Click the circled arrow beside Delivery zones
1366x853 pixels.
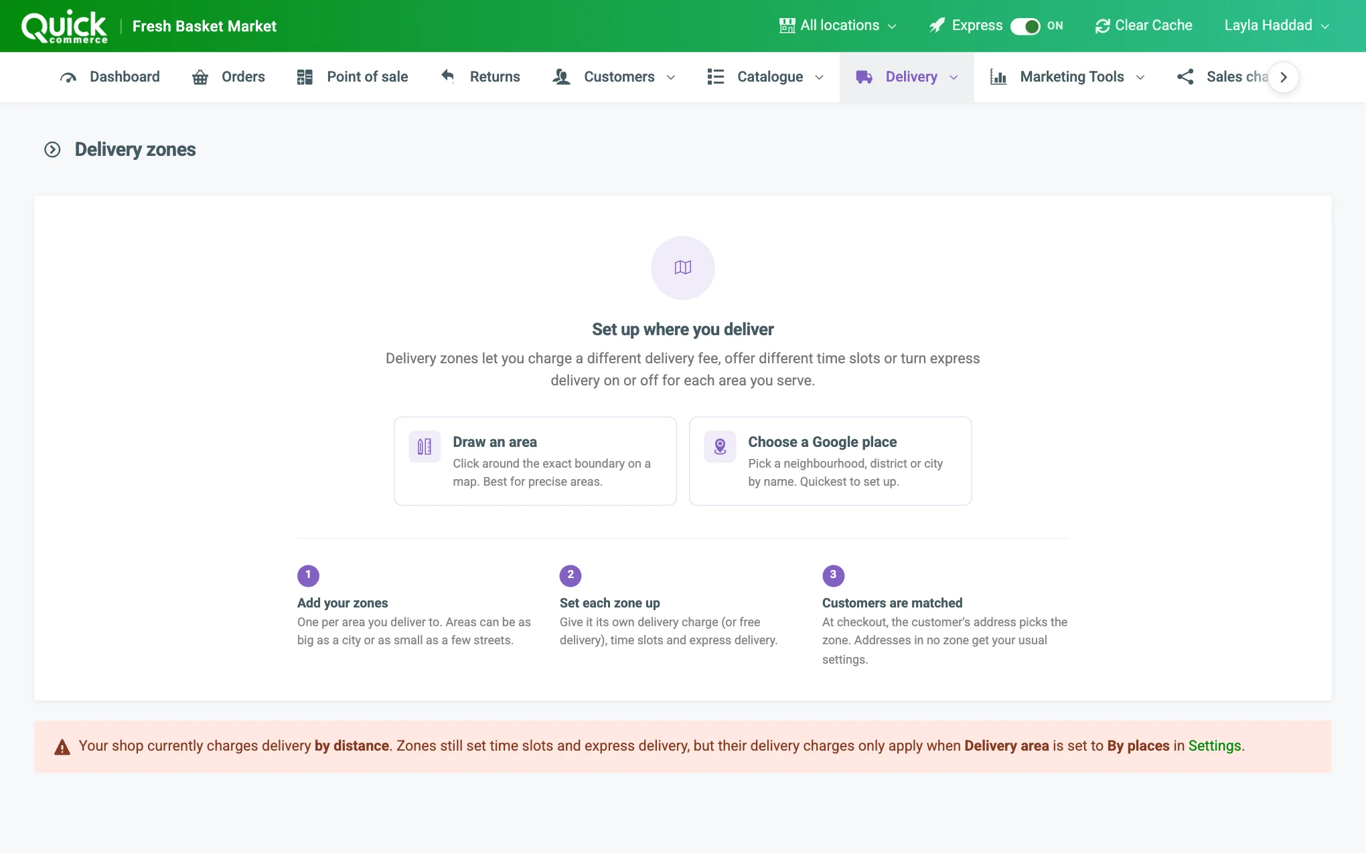pos(52,149)
